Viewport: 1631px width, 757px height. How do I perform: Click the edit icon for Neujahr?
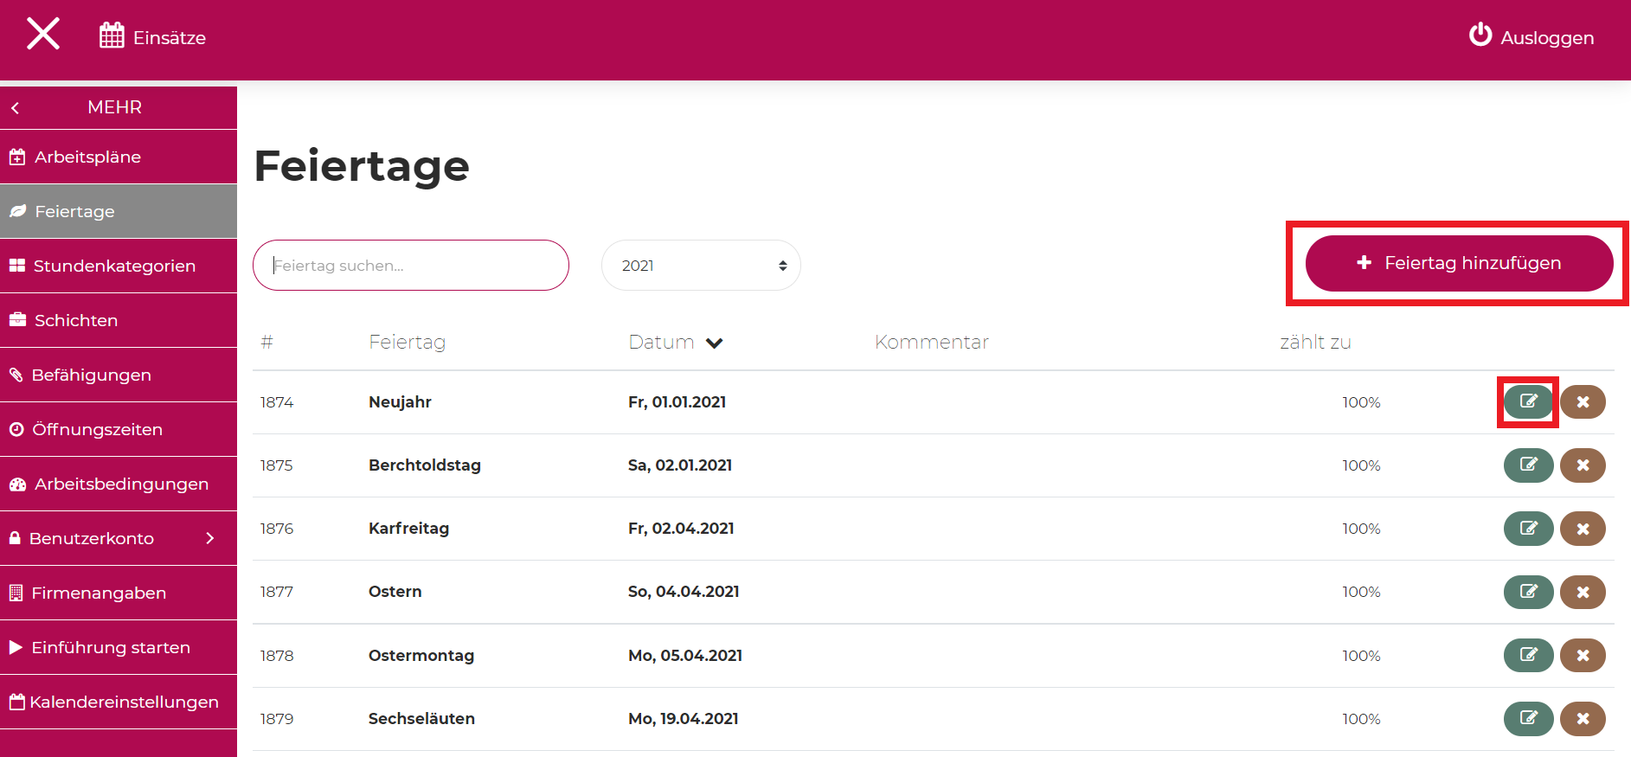click(x=1528, y=401)
